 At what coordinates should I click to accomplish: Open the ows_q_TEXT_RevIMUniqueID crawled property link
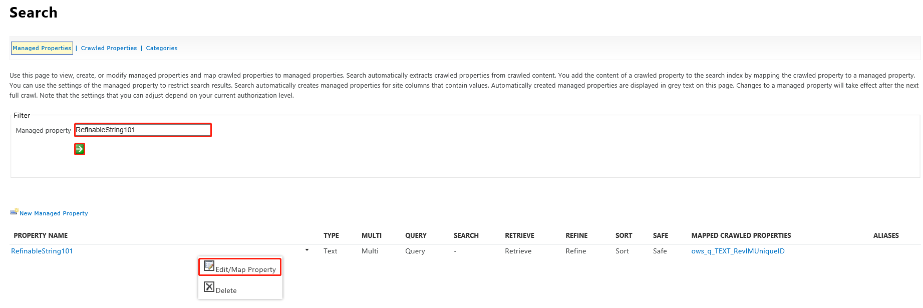738,251
